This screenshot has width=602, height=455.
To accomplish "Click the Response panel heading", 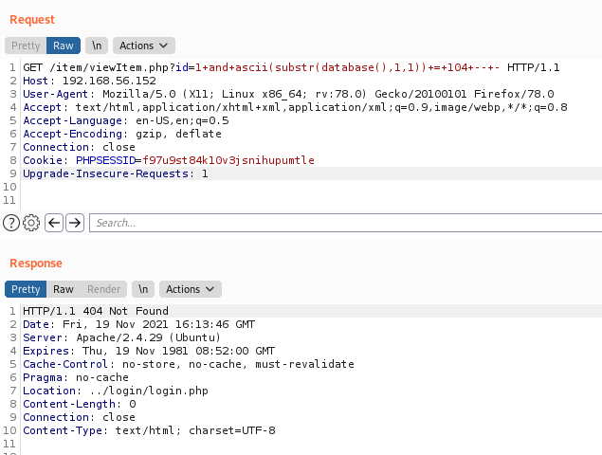I will 36,264.
